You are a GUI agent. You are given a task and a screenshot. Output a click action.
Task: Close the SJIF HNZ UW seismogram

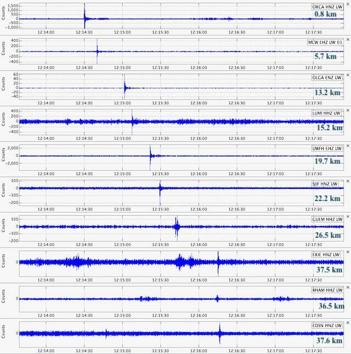point(347,181)
